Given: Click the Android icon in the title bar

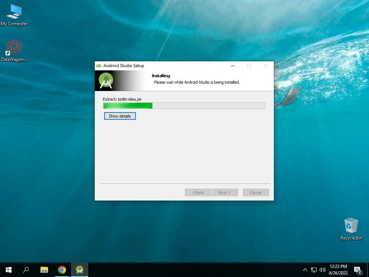Looking at the screenshot, I should [99, 66].
